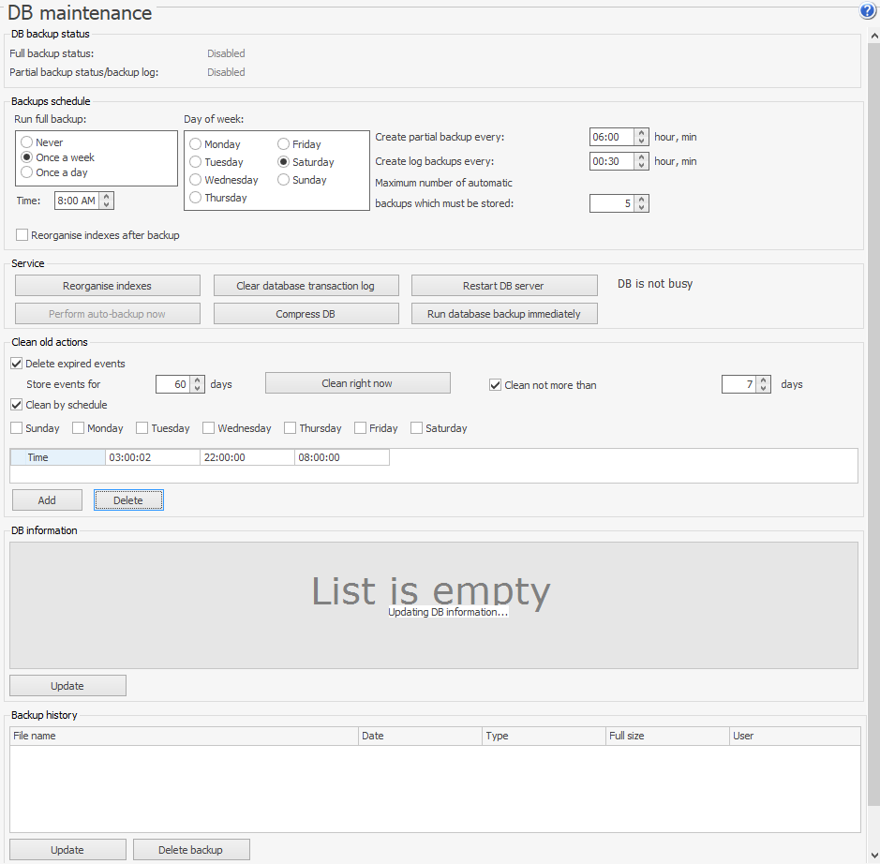Select the 'Never' full backup option

pyautogui.click(x=27, y=142)
